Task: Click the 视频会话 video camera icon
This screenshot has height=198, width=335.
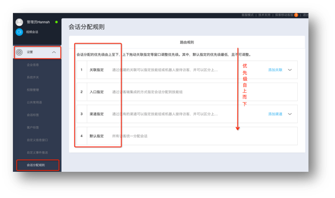Action: click(19, 32)
